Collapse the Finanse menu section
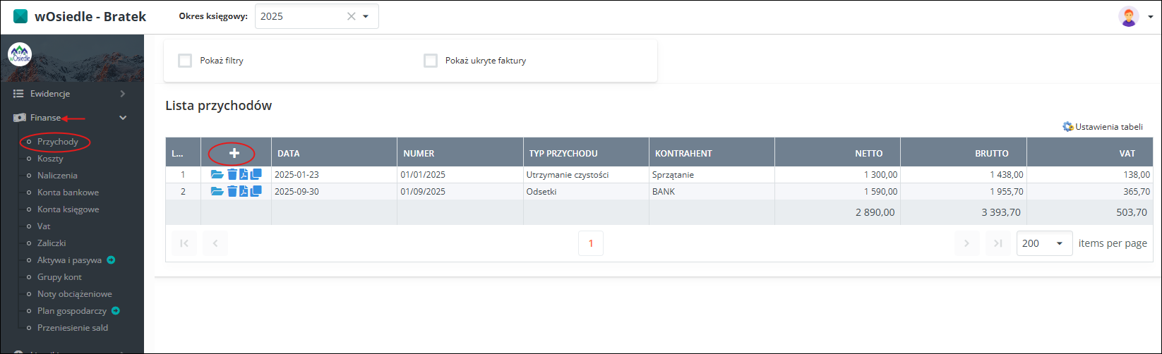1162x354 pixels. pos(122,118)
